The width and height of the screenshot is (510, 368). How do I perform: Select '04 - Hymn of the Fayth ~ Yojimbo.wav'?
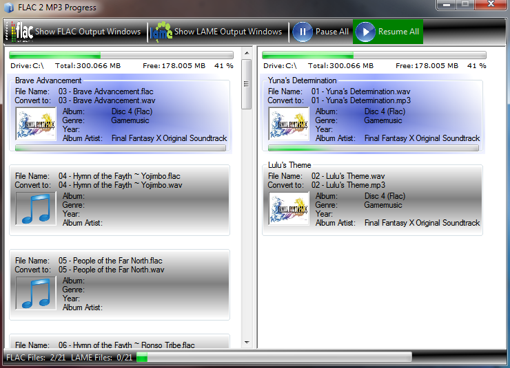point(120,185)
